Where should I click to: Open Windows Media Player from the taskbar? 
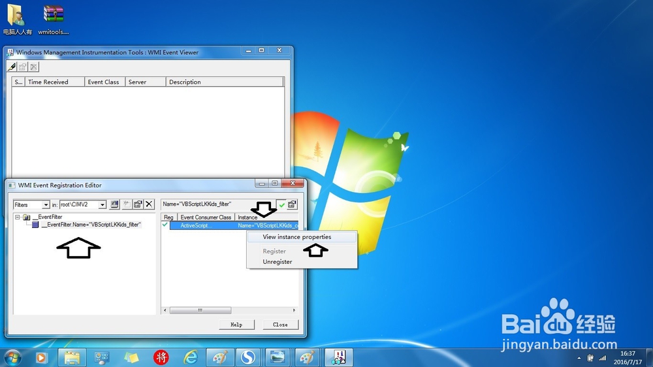[41, 357]
